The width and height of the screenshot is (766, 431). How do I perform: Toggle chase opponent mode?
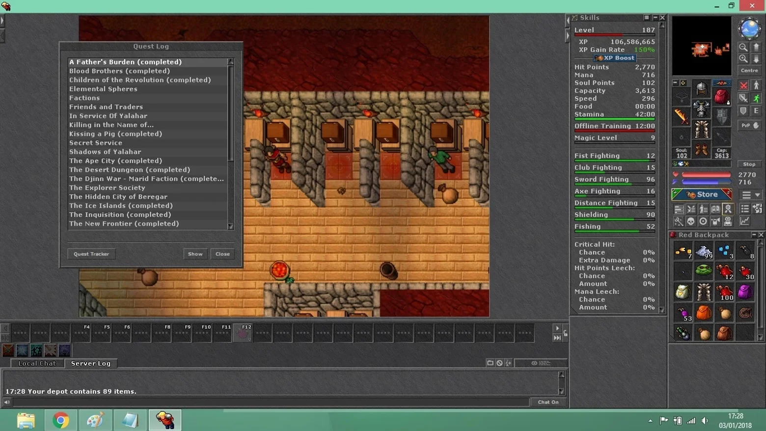(x=756, y=98)
